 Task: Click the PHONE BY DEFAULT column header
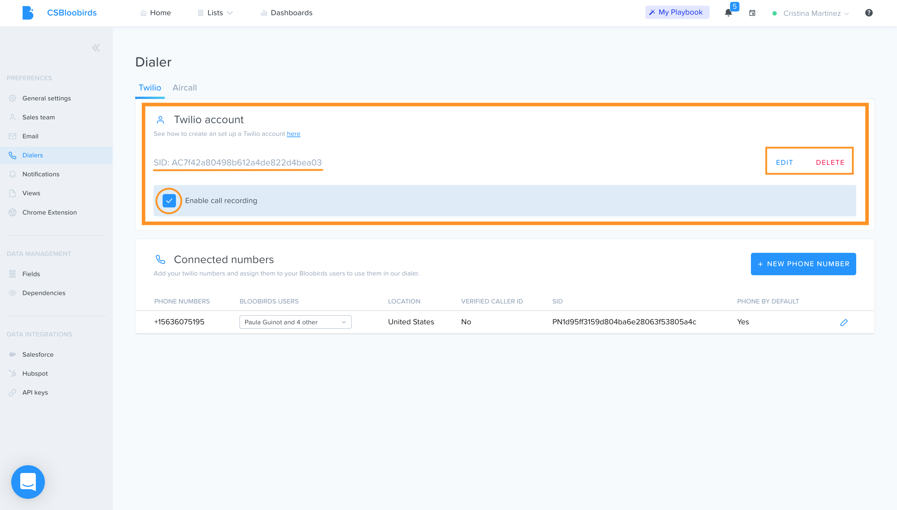(768, 301)
